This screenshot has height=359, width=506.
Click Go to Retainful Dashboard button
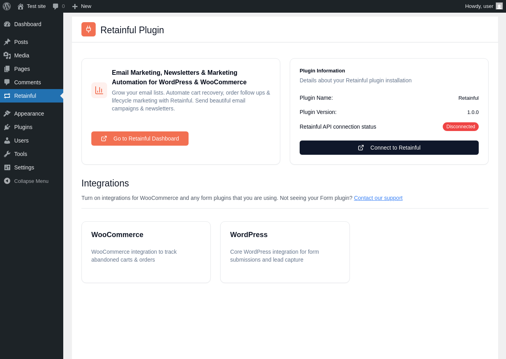(140, 139)
